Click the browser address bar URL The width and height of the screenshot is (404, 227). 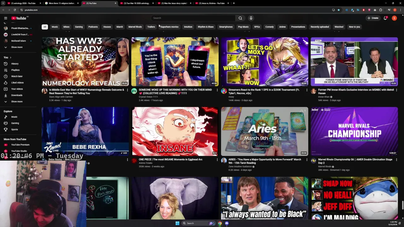point(31,10)
